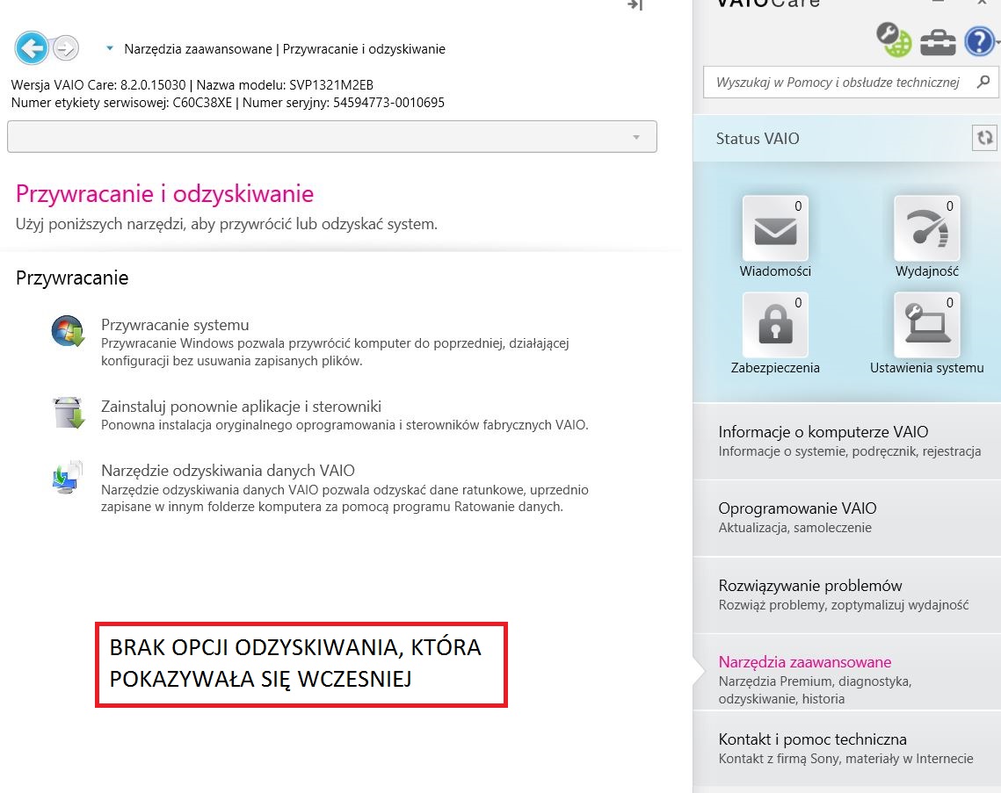The width and height of the screenshot is (1001, 793).
Task: Expand the empty combo box under service tag
Action: (332, 136)
